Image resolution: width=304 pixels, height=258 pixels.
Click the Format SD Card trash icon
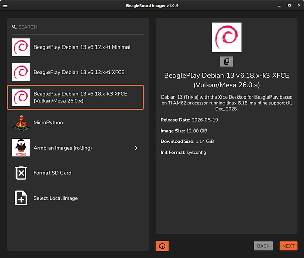[x=21, y=173]
